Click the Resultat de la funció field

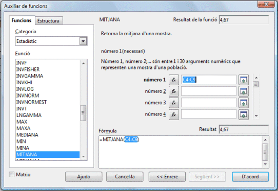pyautogui.click(x=244, y=20)
